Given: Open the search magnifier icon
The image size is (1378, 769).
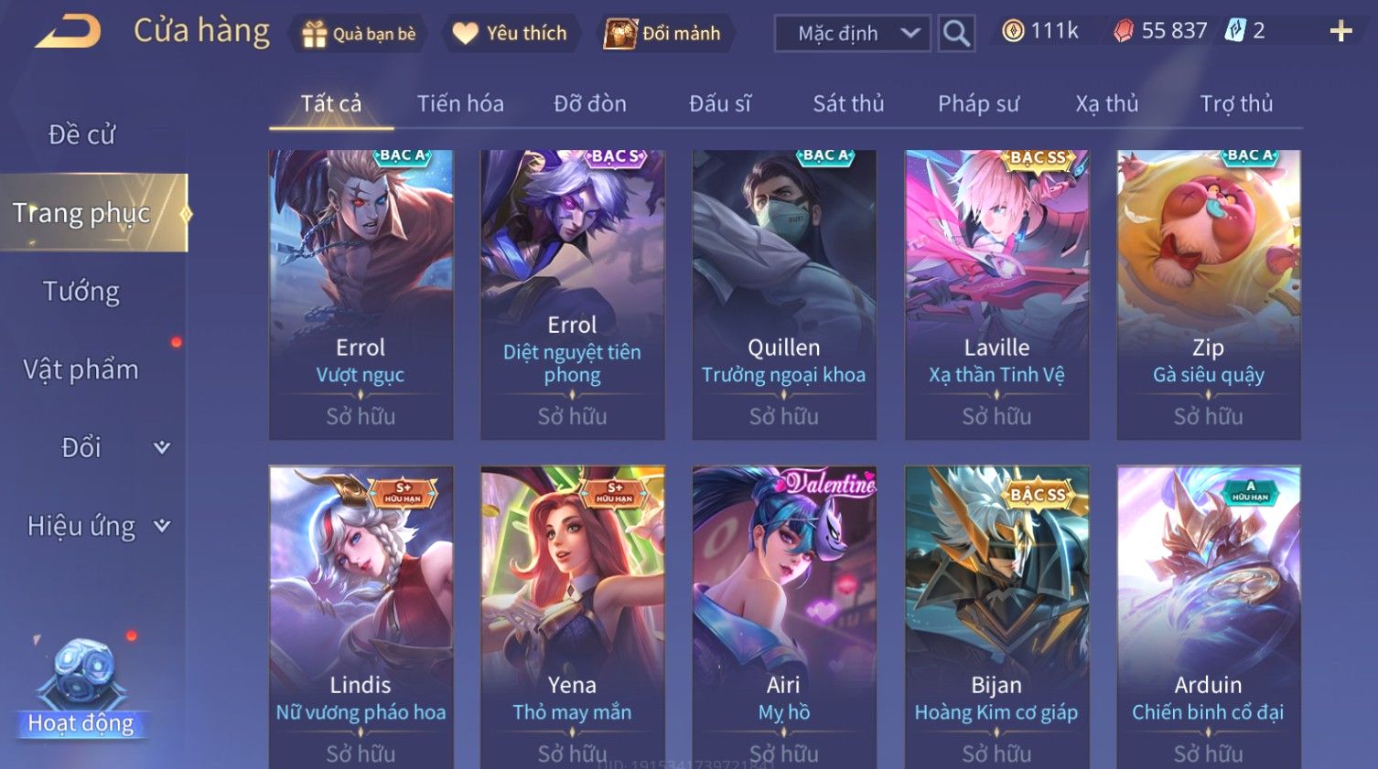Looking at the screenshot, I should coord(956,33).
